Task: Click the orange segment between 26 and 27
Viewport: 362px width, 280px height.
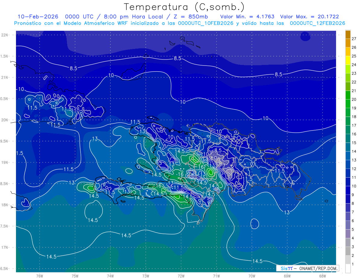Action: (348, 43)
